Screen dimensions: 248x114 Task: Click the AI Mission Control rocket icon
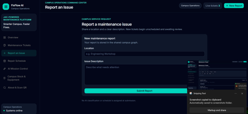[x=5, y=69]
